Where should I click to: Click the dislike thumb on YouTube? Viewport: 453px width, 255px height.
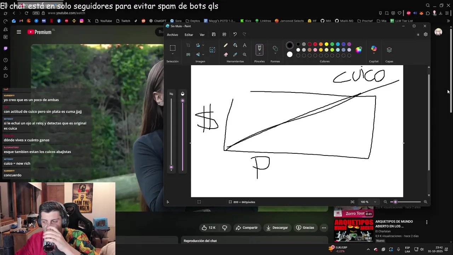point(224,228)
